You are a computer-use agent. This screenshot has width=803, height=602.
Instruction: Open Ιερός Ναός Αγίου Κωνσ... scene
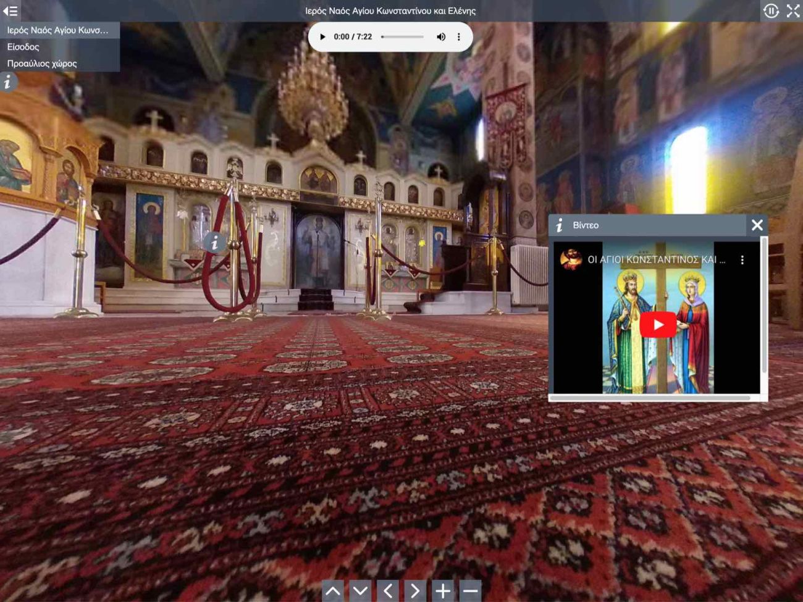[x=57, y=30]
